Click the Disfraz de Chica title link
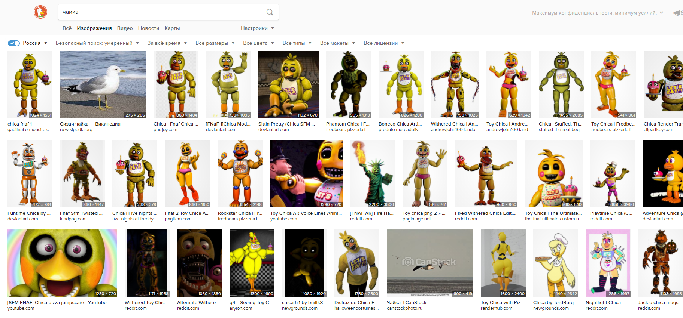The width and height of the screenshot is (683, 318). click(x=356, y=302)
